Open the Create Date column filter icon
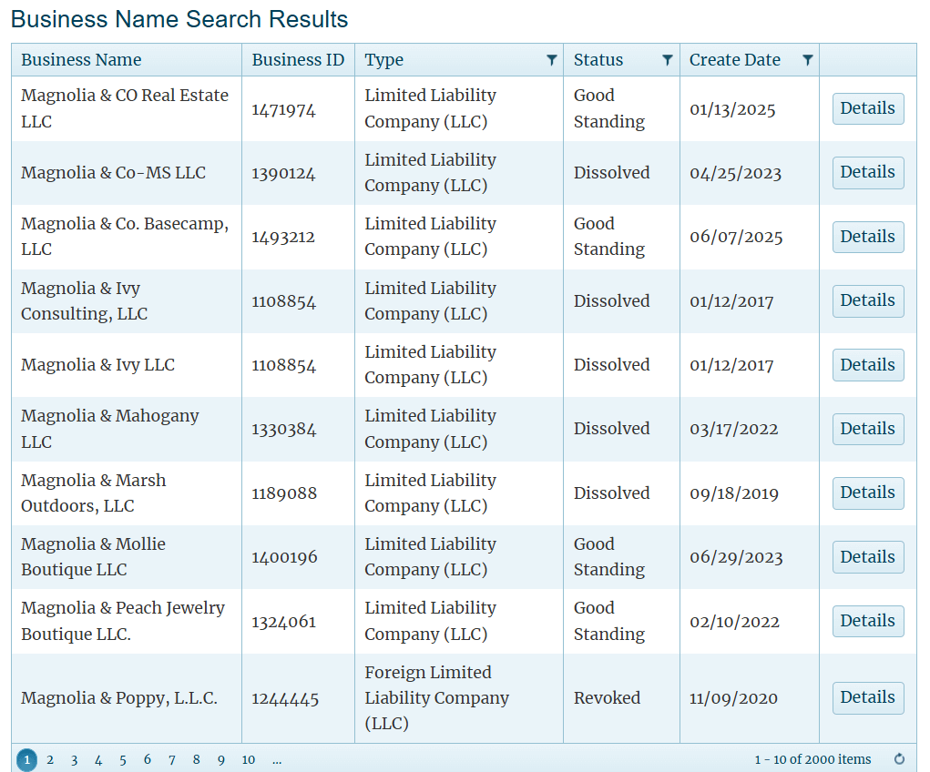The height and width of the screenshot is (772, 930). 807,60
